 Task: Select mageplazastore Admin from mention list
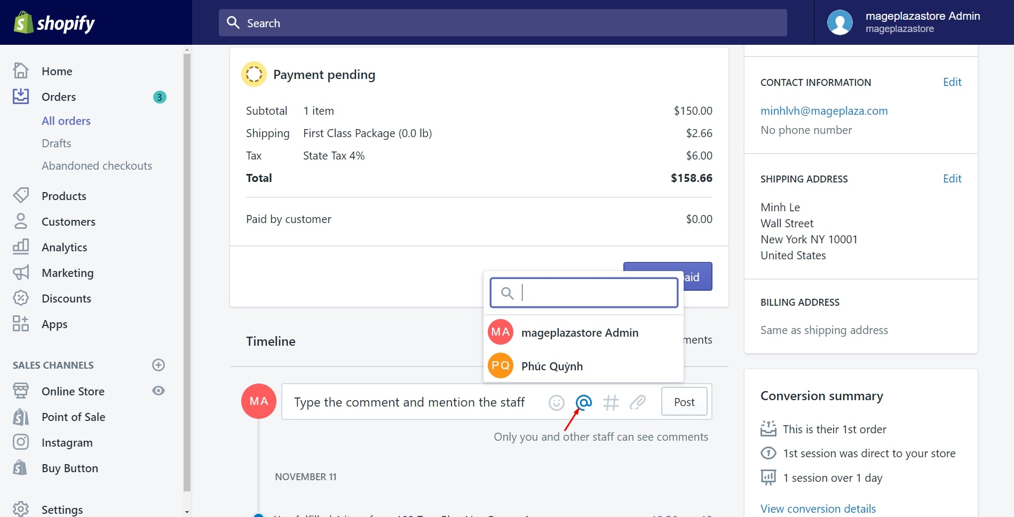580,333
